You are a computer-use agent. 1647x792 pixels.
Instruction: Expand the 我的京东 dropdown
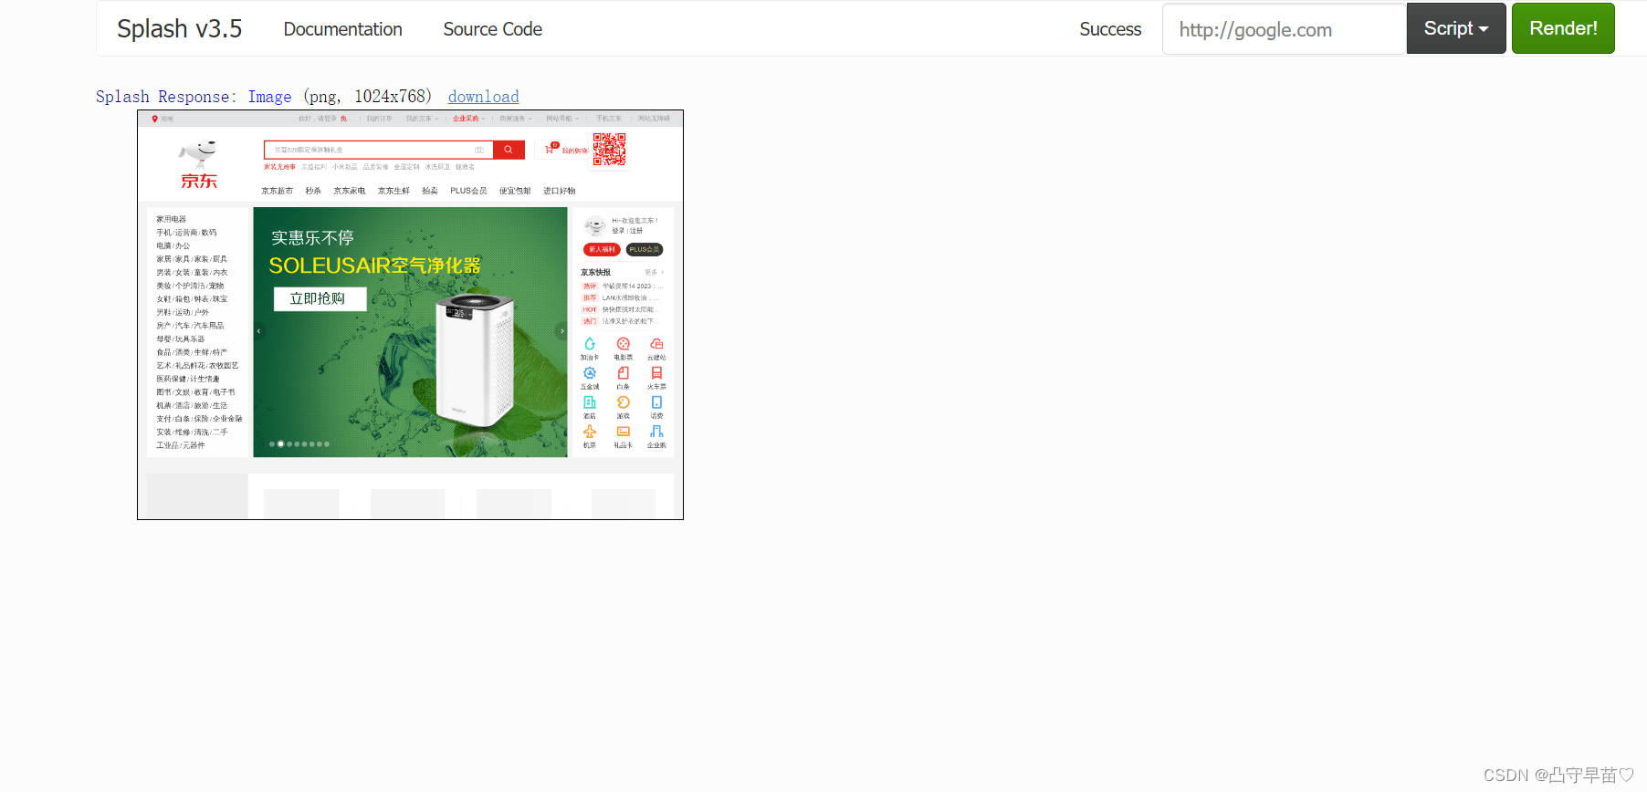[422, 119]
